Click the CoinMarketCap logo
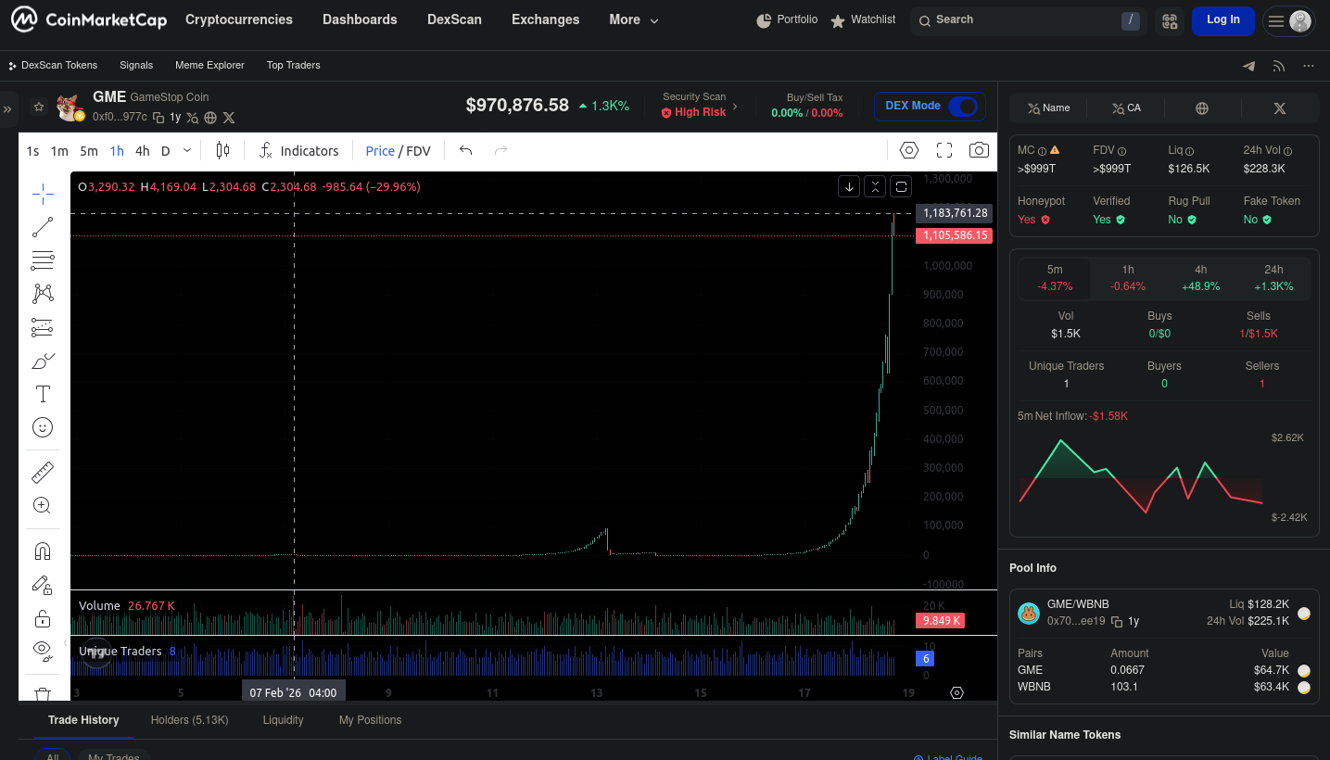Viewport: 1330px width, 760px height. point(89,19)
